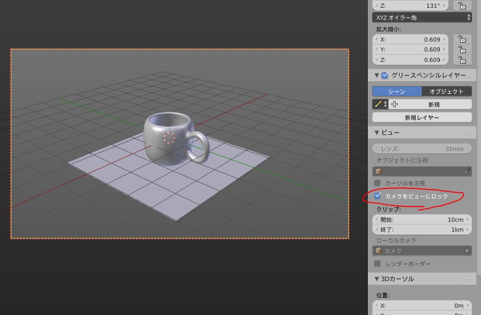Increase clip 終了 with right arrow

coord(468,230)
